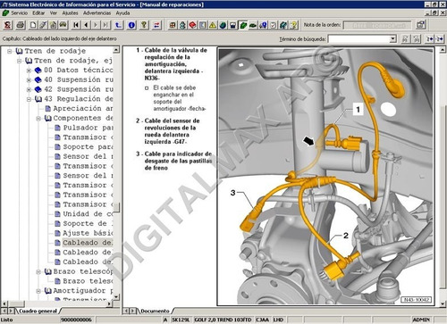Click the yellow warning triangle icon

point(213,25)
